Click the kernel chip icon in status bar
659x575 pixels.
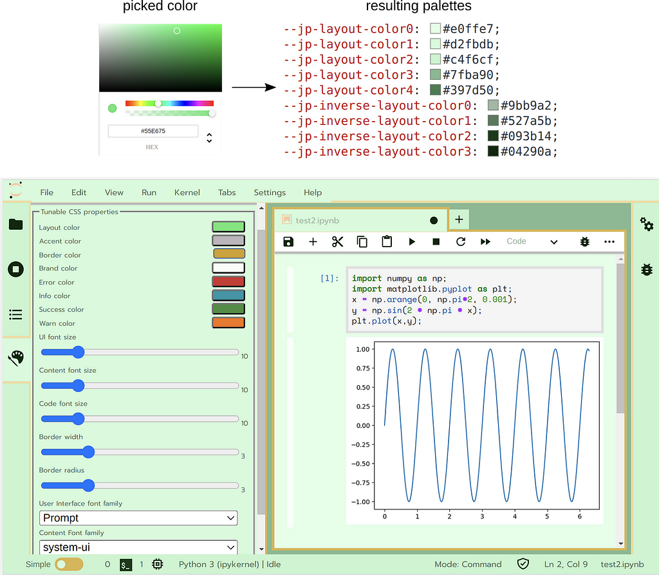(x=158, y=564)
